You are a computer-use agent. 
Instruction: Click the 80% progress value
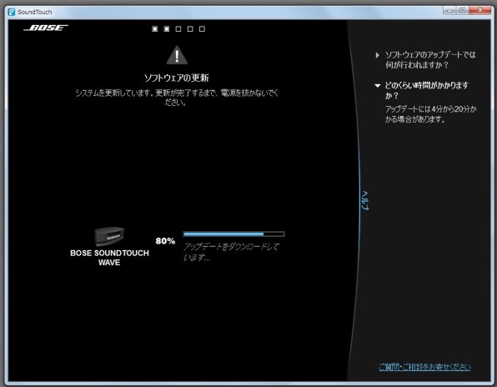[x=165, y=241]
